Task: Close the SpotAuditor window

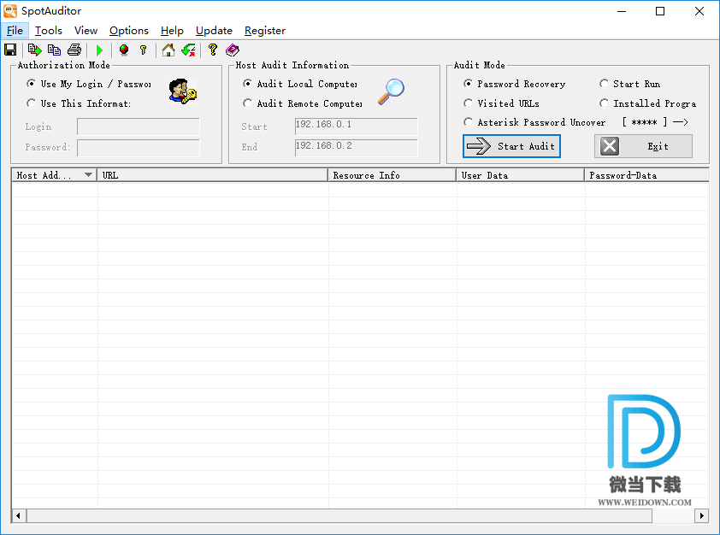Action: tap(699, 11)
